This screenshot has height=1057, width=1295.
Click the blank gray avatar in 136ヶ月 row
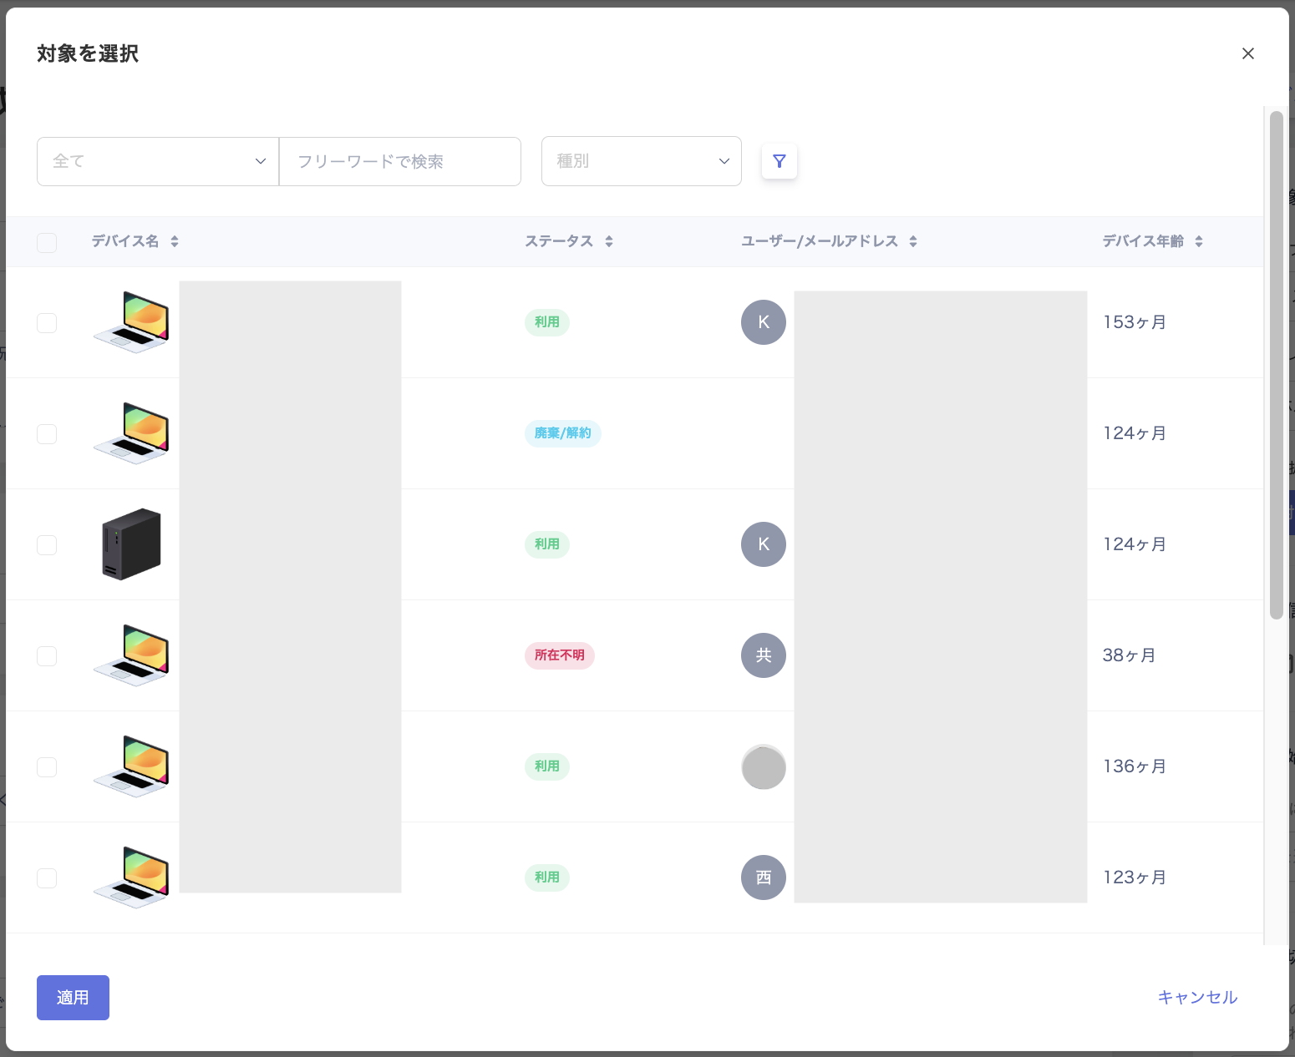pos(764,766)
